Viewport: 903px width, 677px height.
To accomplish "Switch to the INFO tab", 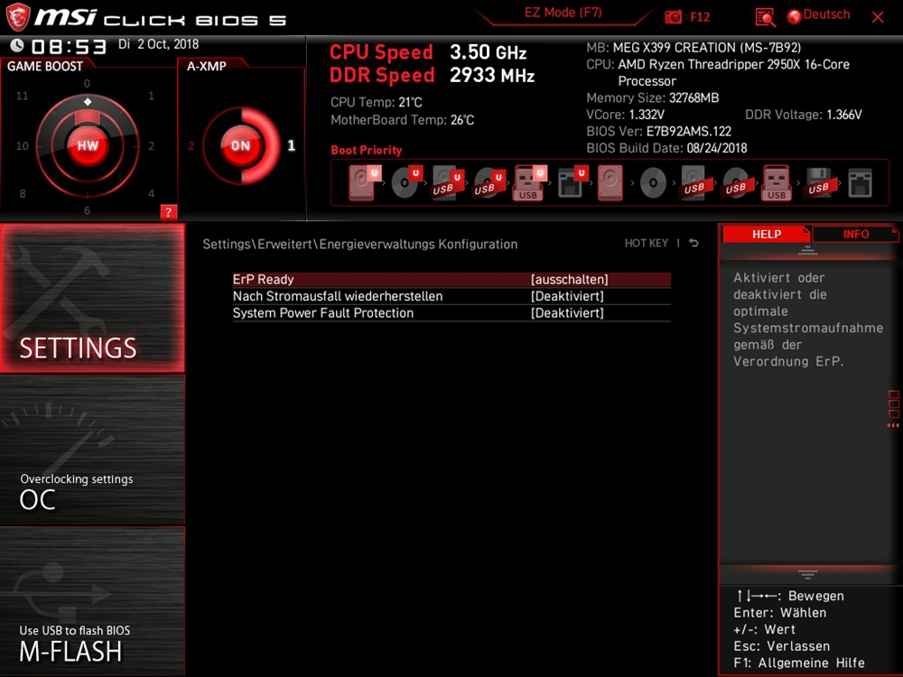I will point(855,234).
